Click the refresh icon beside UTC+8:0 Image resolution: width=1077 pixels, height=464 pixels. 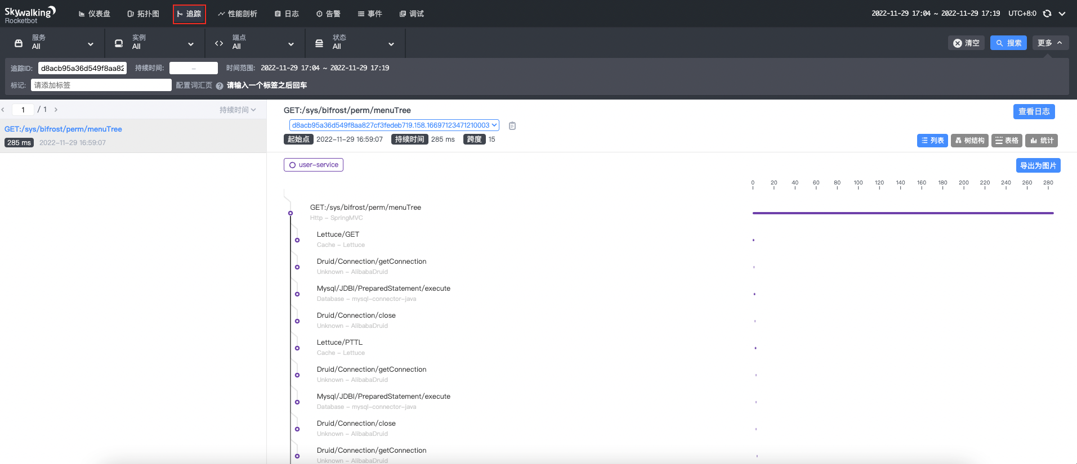coord(1047,13)
